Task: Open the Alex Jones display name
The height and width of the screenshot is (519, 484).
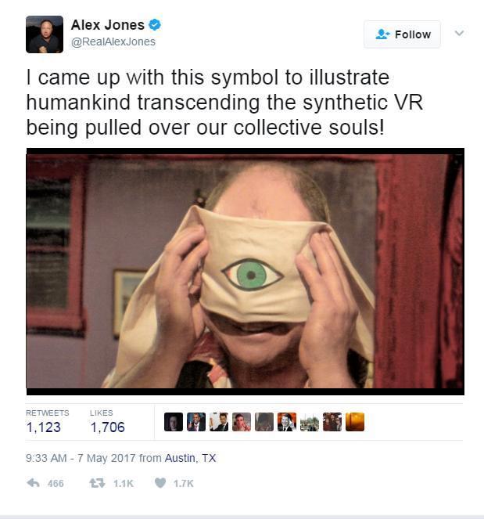Action: pyautogui.click(x=108, y=25)
